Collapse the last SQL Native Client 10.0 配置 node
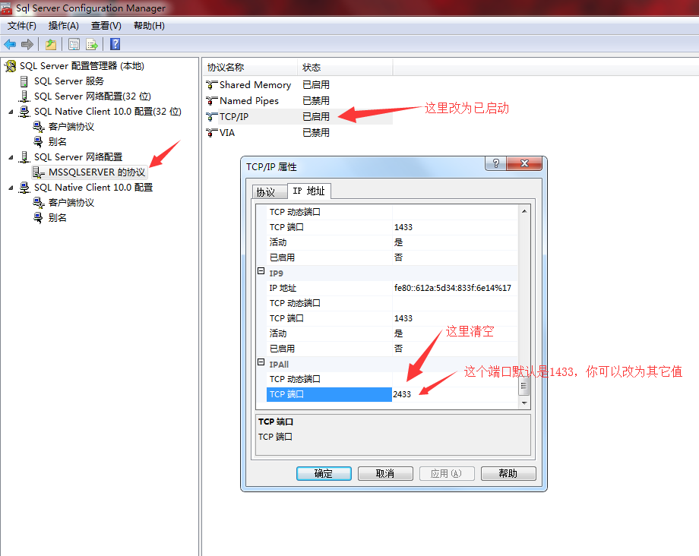 coord(11,188)
